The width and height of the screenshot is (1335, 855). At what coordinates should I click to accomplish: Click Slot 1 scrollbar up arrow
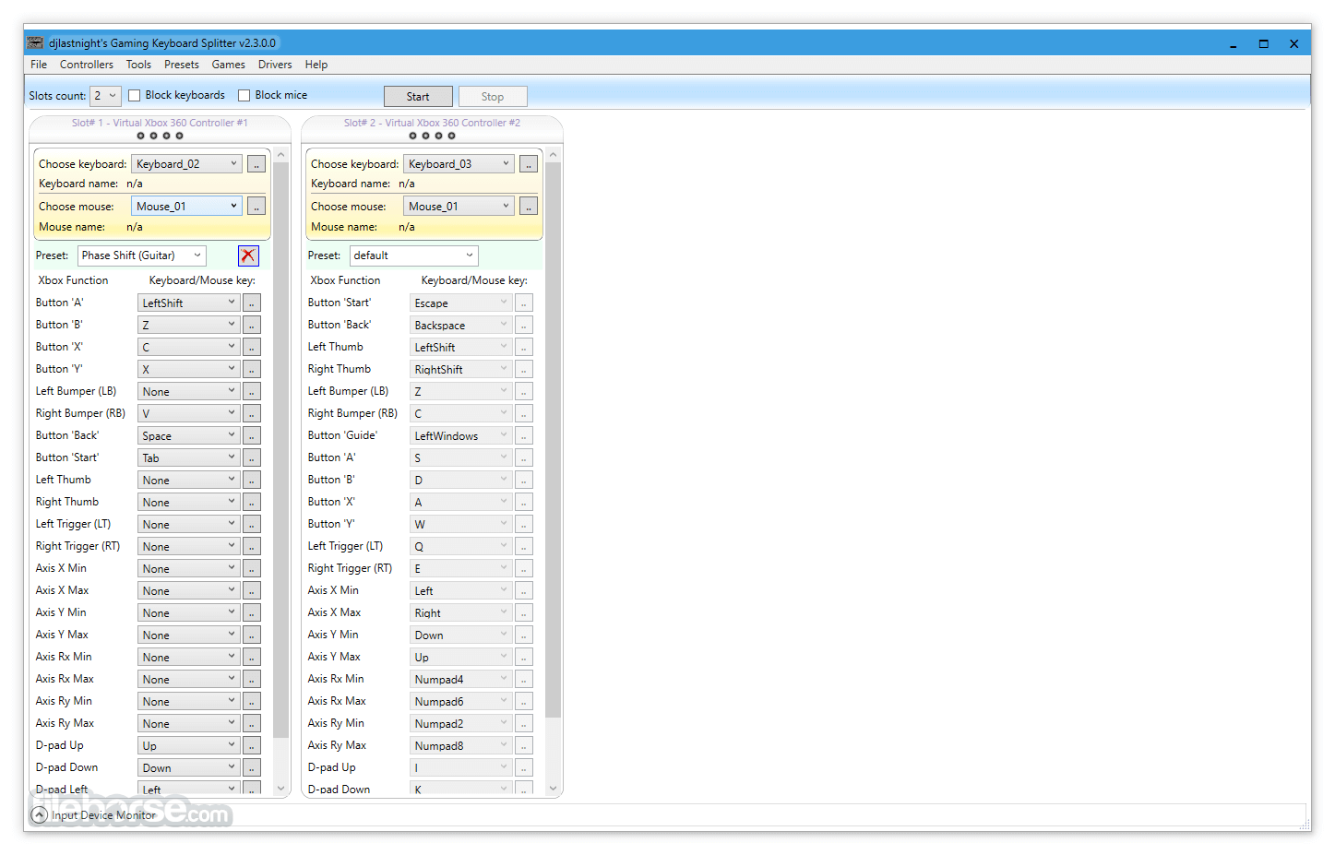(x=281, y=155)
